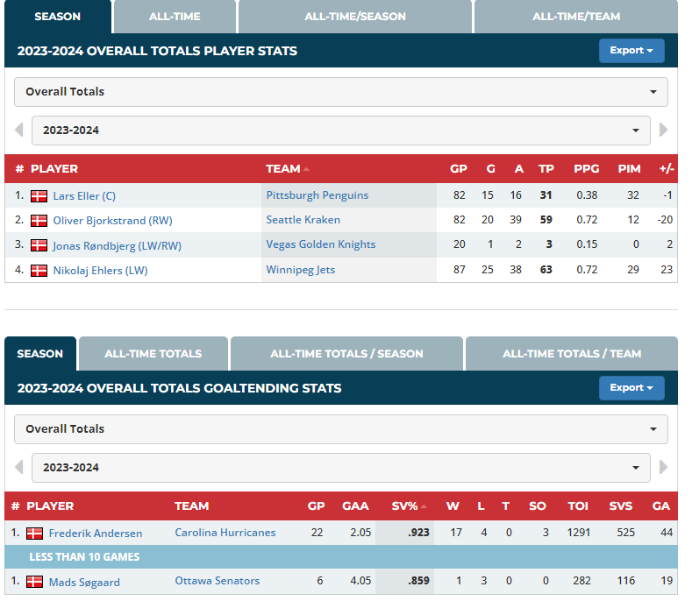Switch to ALL-TIME TOTALS goaltending tab
Image resolution: width=692 pixels, height=601 pixels.
tap(153, 354)
